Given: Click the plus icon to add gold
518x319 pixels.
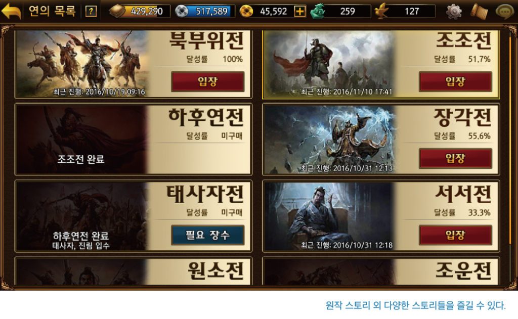Looking at the screenshot, I should point(299,12).
